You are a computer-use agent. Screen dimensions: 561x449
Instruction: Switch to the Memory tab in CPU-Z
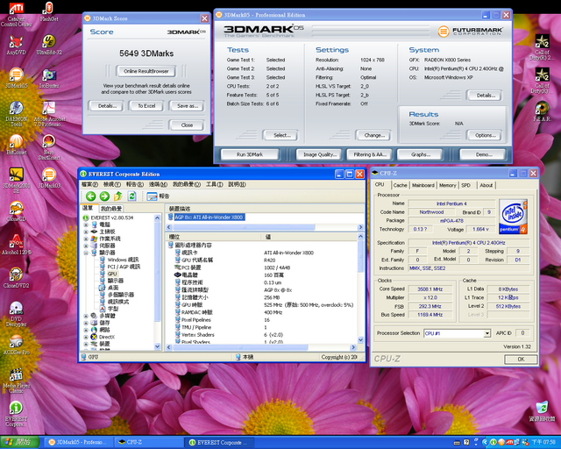[x=448, y=185]
